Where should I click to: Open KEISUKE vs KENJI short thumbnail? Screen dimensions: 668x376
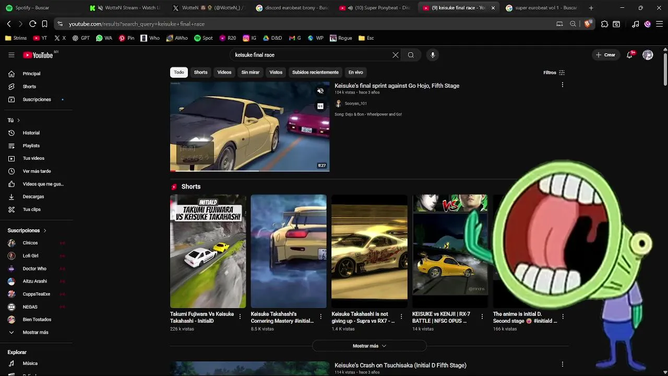(x=450, y=251)
